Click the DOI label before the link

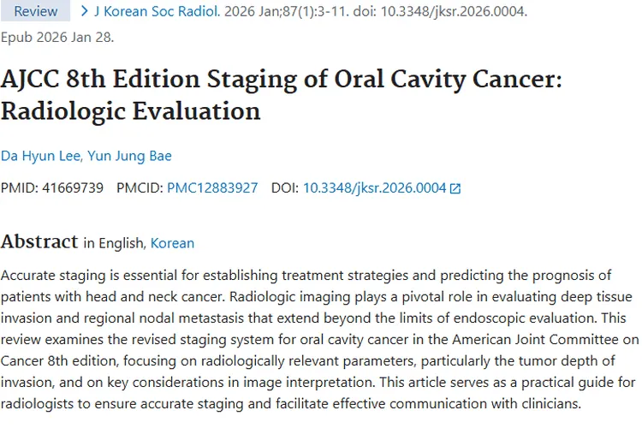tap(284, 187)
